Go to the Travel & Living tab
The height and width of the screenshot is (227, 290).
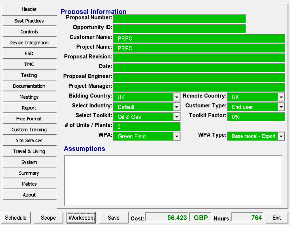click(29, 151)
